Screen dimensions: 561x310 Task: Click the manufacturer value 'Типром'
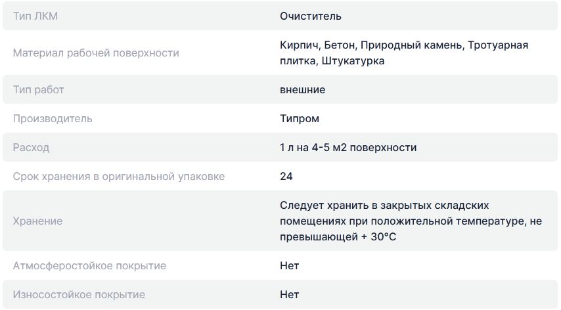point(300,119)
